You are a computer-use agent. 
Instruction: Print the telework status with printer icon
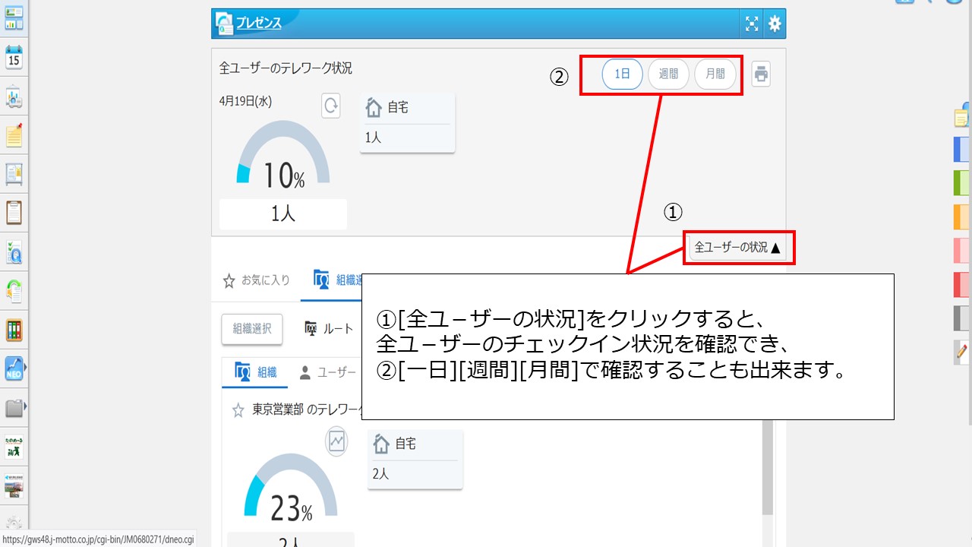coord(761,74)
